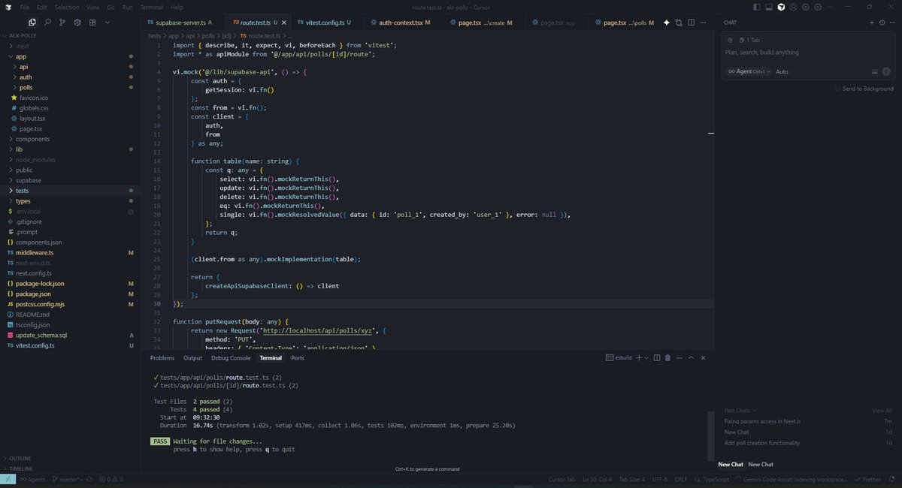Image resolution: width=902 pixels, height=488 pixels.
Task: Click the Agents button in status bar
Action: [31, 479]
